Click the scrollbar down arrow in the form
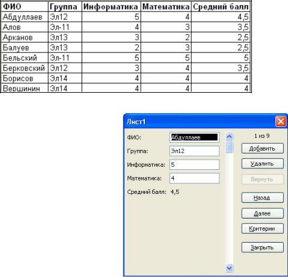 229,268
